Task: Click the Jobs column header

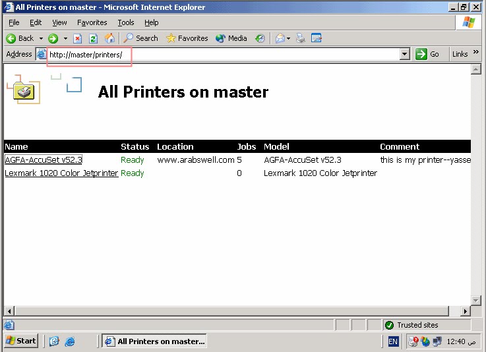Action: [x=247, y=146]
